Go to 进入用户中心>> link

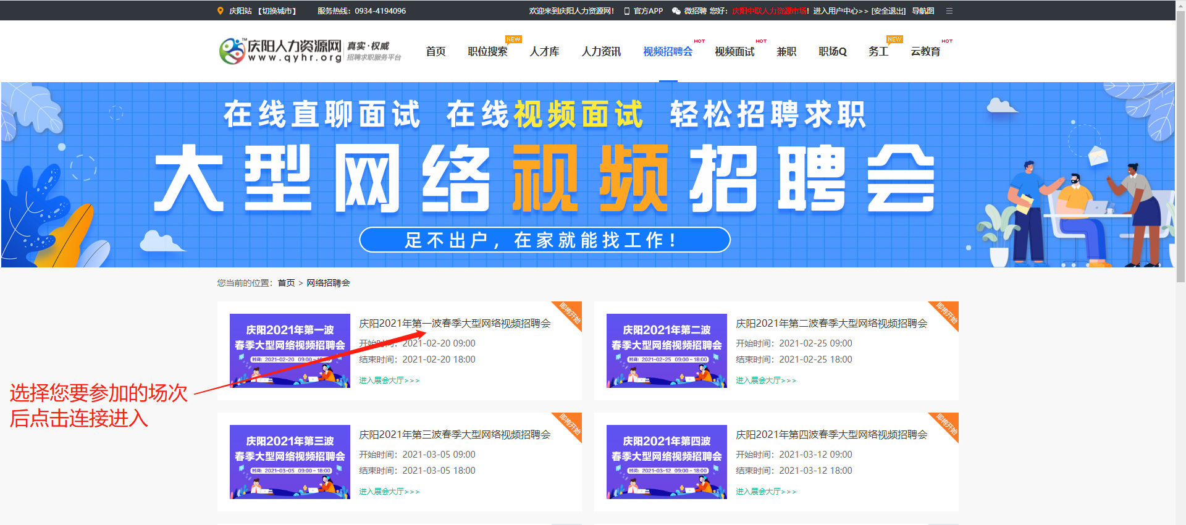click(840, 11)
